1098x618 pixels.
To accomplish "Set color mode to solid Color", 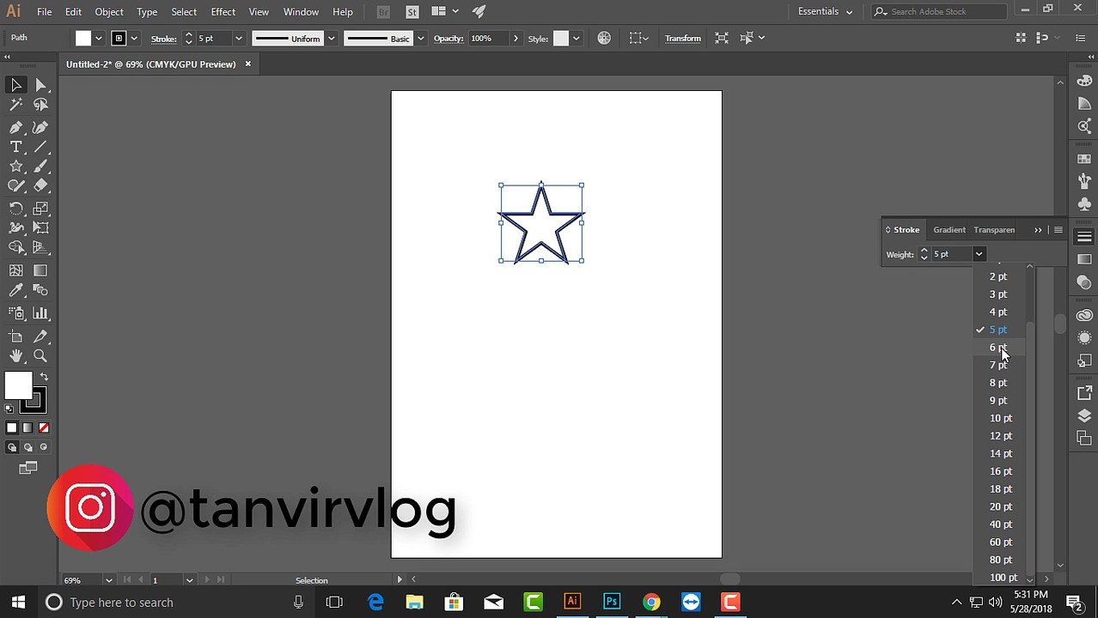I will tap(12, 427).
